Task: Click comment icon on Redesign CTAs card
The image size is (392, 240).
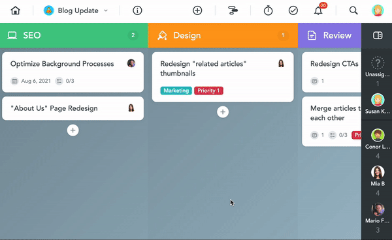Action: [x=314, y=81]
